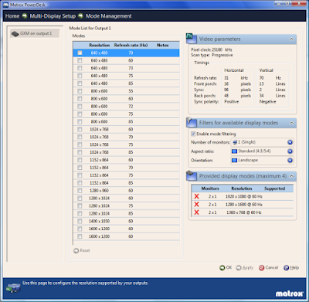
Task: Click green arrow after Multi-Display Setup
Action: pyautogui.click(x=80, y=15)
